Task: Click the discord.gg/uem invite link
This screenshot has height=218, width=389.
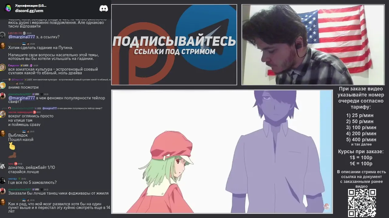Action: tap(29, 11)
